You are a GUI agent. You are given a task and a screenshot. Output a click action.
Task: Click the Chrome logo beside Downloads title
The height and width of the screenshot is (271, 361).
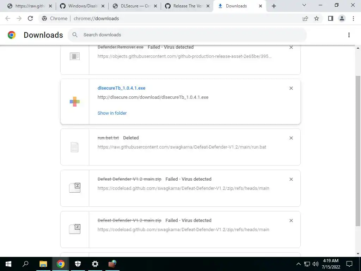[x=12, y=35]
